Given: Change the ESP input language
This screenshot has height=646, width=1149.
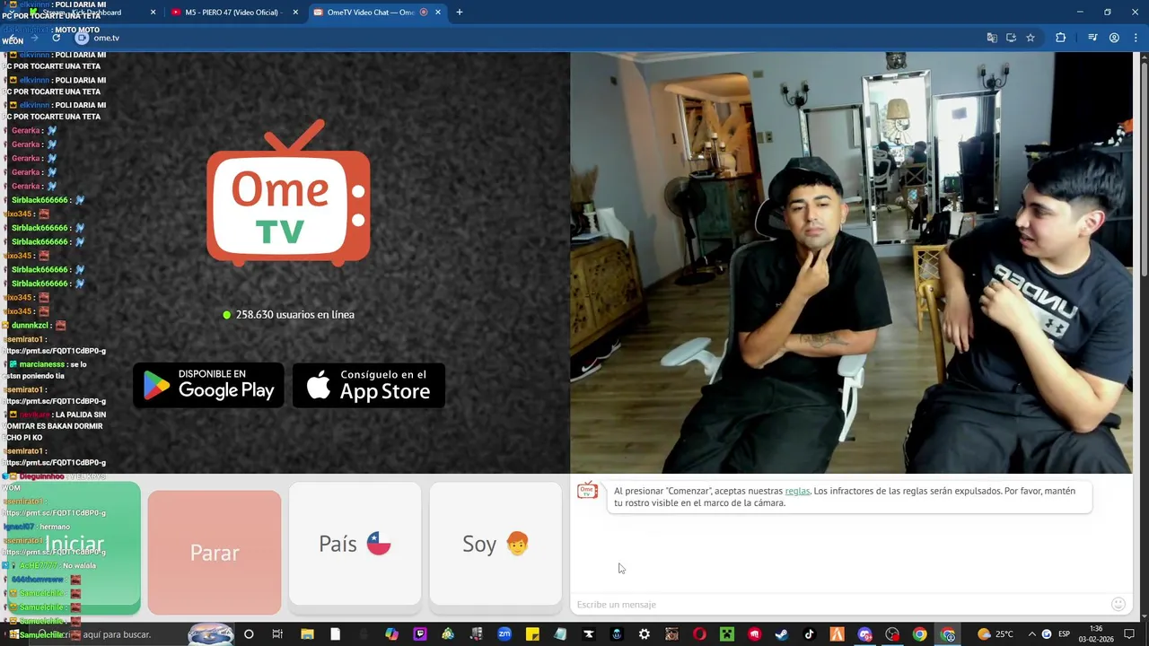Looking at the screenshot, I should click(1064, 634).
